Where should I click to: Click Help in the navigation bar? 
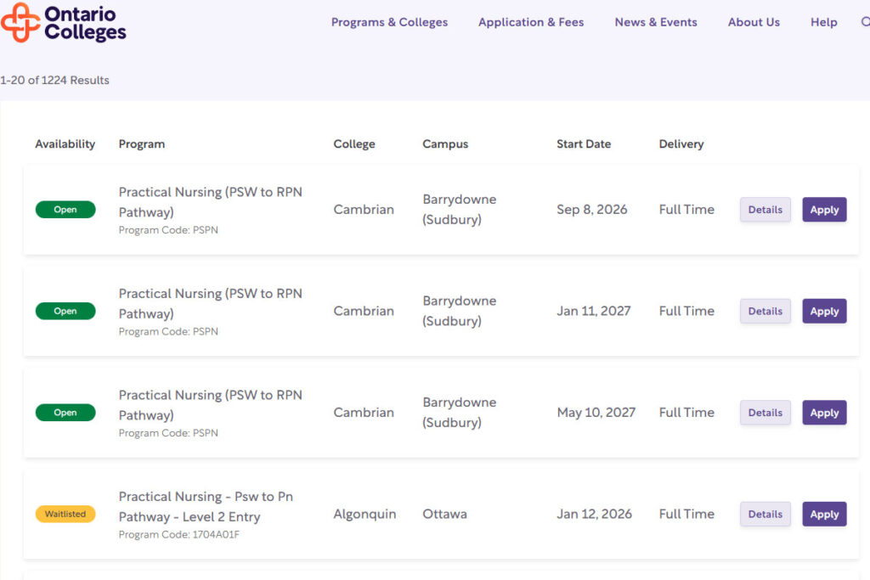pyautogui.click(x=823, y=22)
